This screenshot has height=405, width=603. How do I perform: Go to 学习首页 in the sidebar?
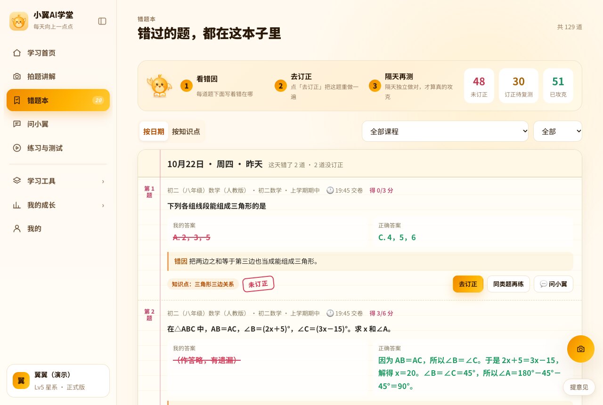pos(58,53)
